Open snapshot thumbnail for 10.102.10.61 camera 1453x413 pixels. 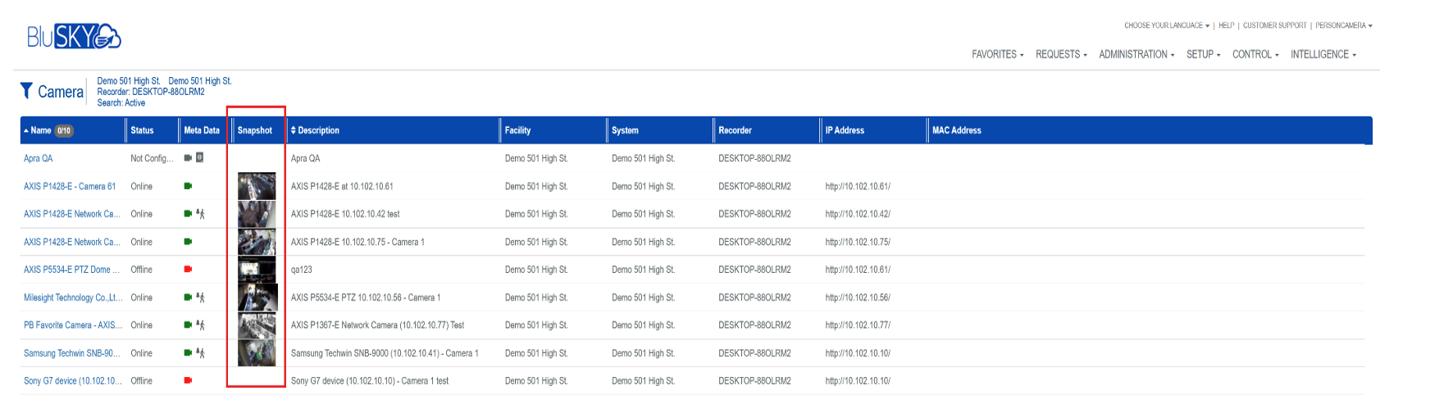coord(257,186)
